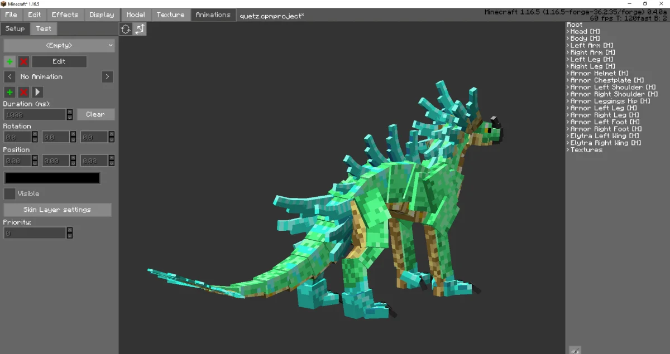Expand the Right Leg [H] node

pos(568,66)
